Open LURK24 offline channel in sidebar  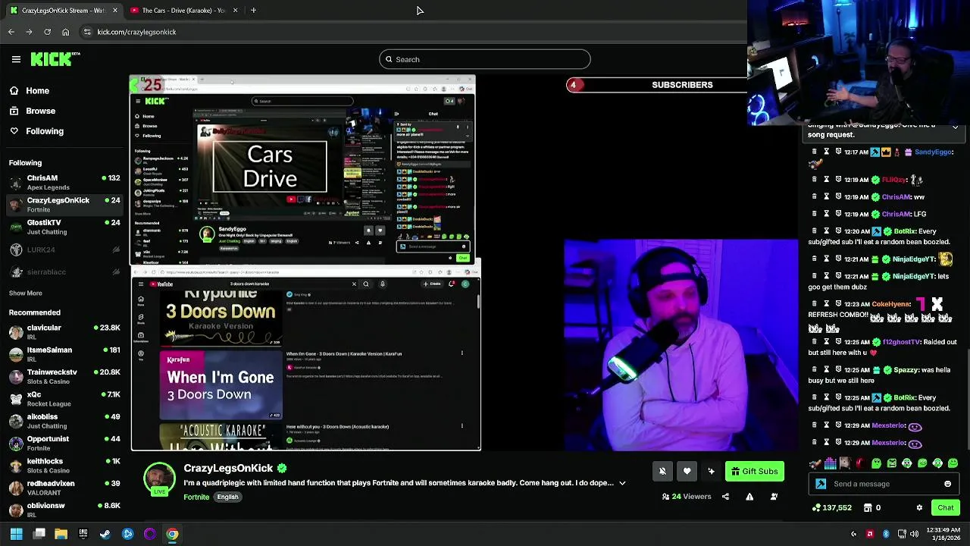[64, 249]
